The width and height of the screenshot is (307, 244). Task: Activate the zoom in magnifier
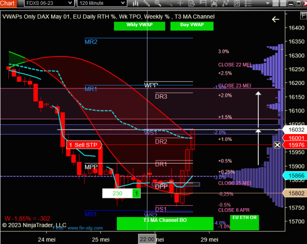[x=158, y=3]
